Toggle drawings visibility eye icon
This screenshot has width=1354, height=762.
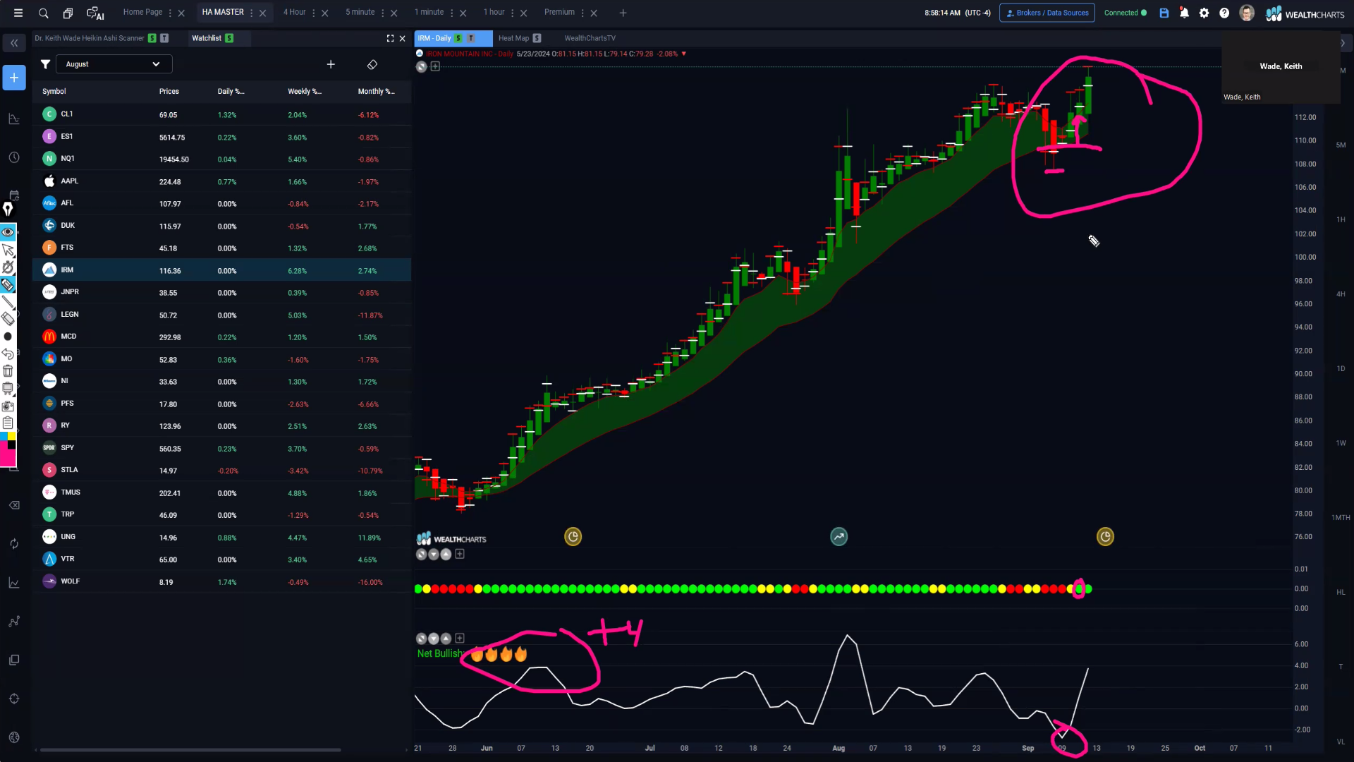coord(8,231)
